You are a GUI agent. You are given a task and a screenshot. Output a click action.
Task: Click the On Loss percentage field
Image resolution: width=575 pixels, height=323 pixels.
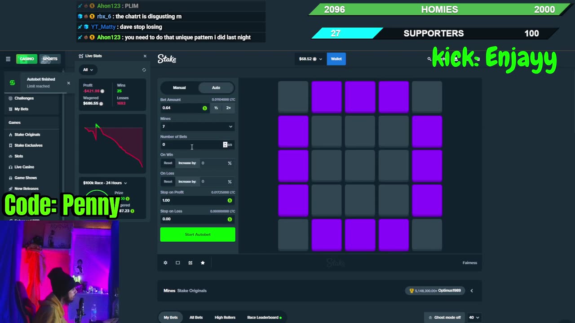pyautogui.click(x=217, y=182)
